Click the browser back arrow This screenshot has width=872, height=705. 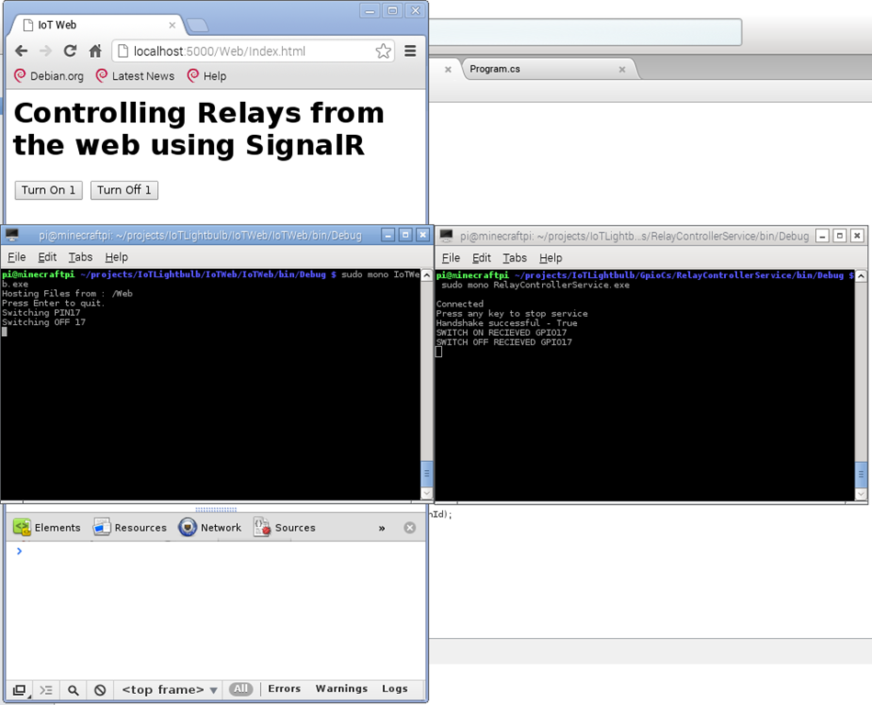click(x=21, y=51)
